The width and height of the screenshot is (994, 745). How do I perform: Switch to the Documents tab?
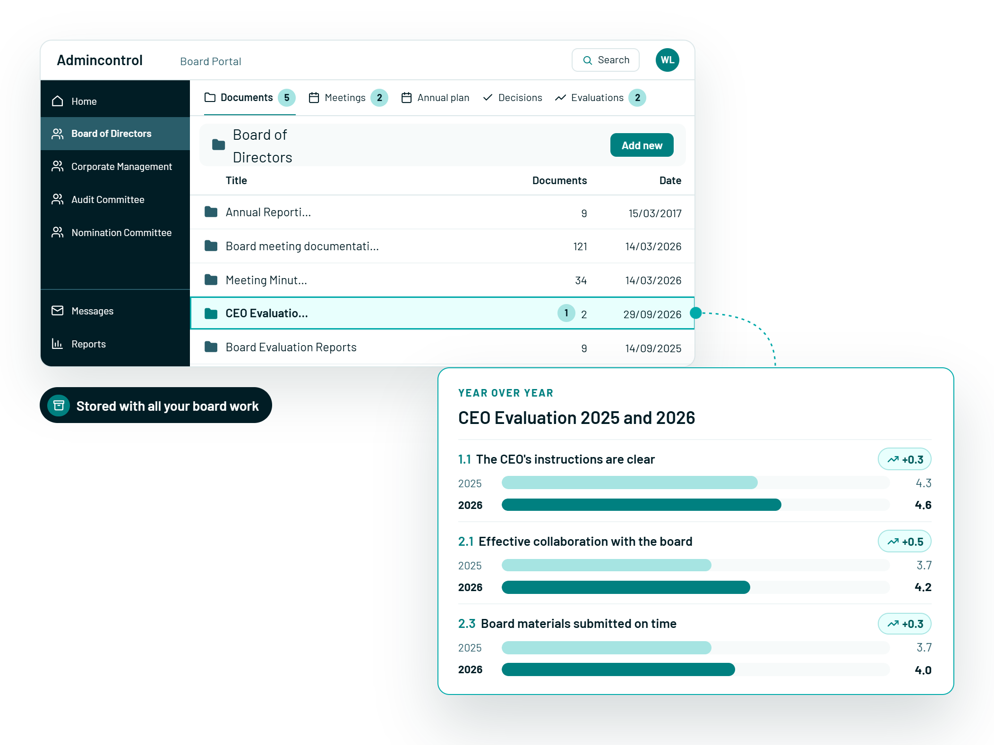tap(249, 98)
